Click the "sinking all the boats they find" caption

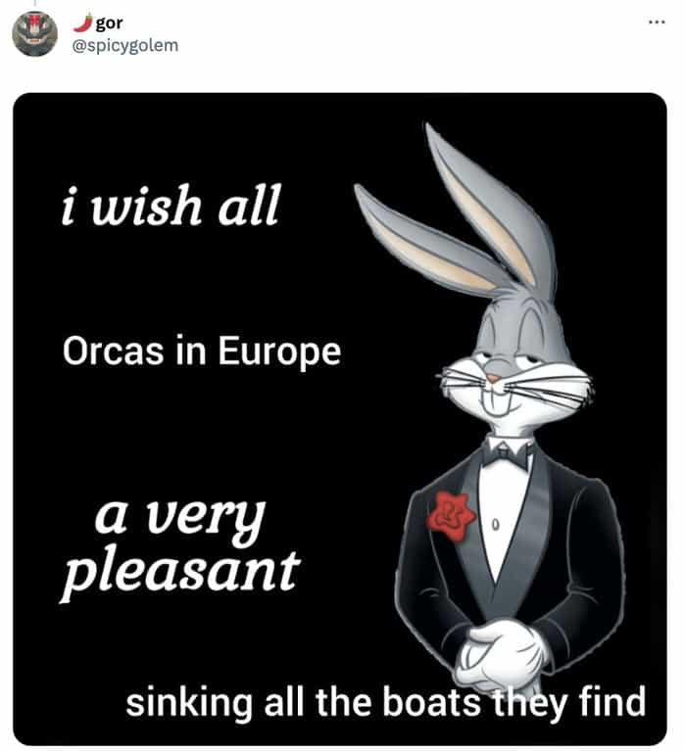click(385, 702)
